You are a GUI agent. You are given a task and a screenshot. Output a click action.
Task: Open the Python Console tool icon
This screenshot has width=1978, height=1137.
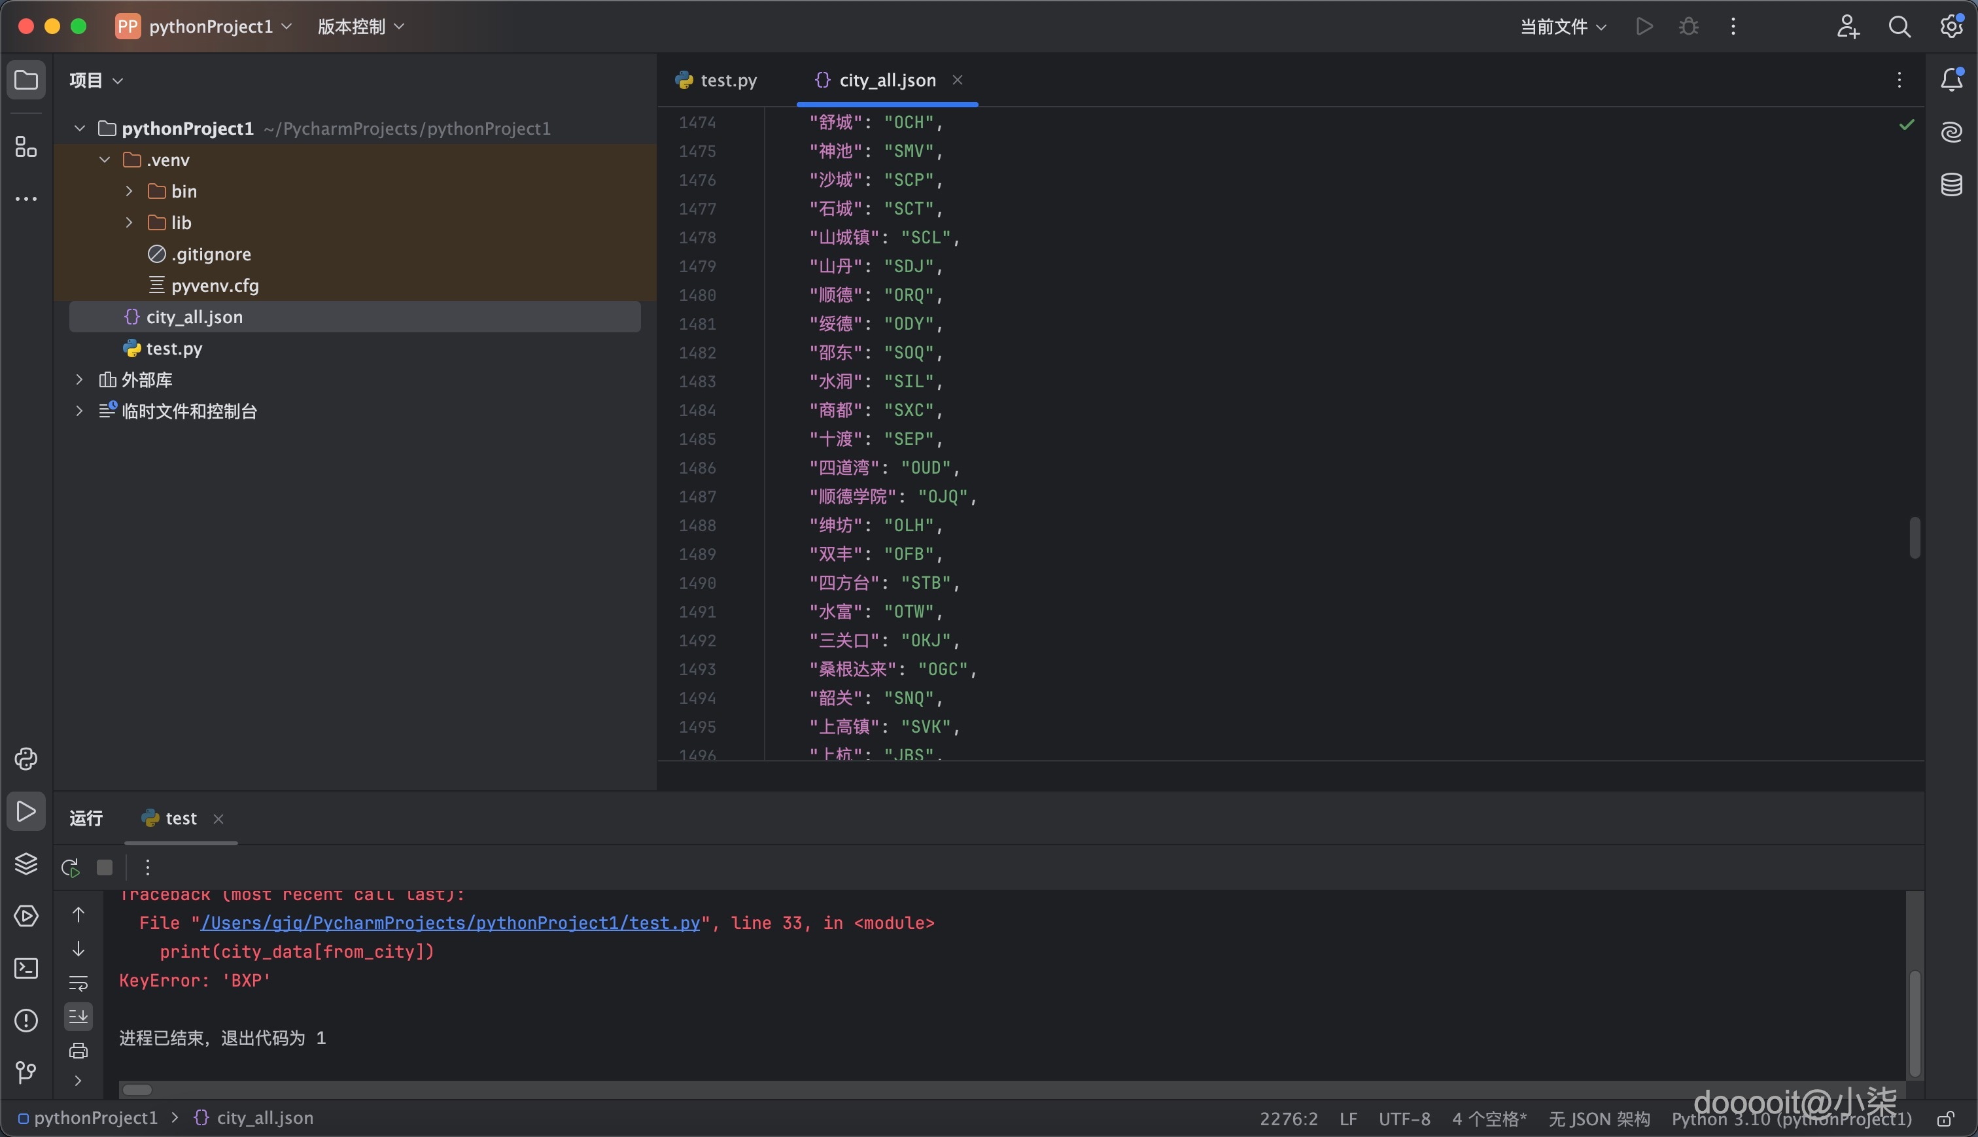click(x=26, y=759)
